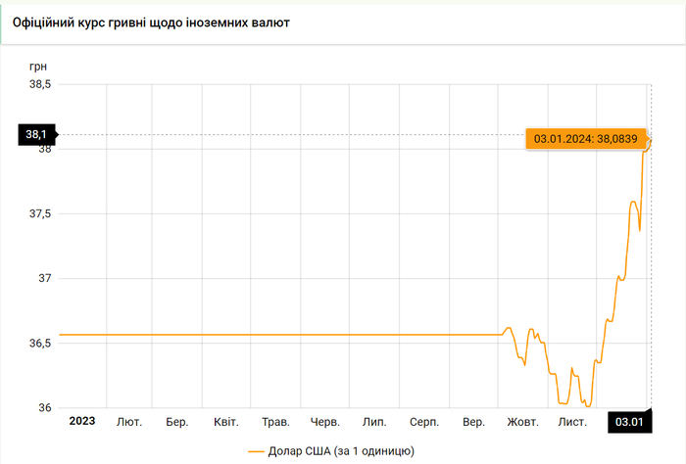This screenshot has width=686, height=464.
Task: Click the 37,5 y-axis label
Action: (x=39, y=213)
